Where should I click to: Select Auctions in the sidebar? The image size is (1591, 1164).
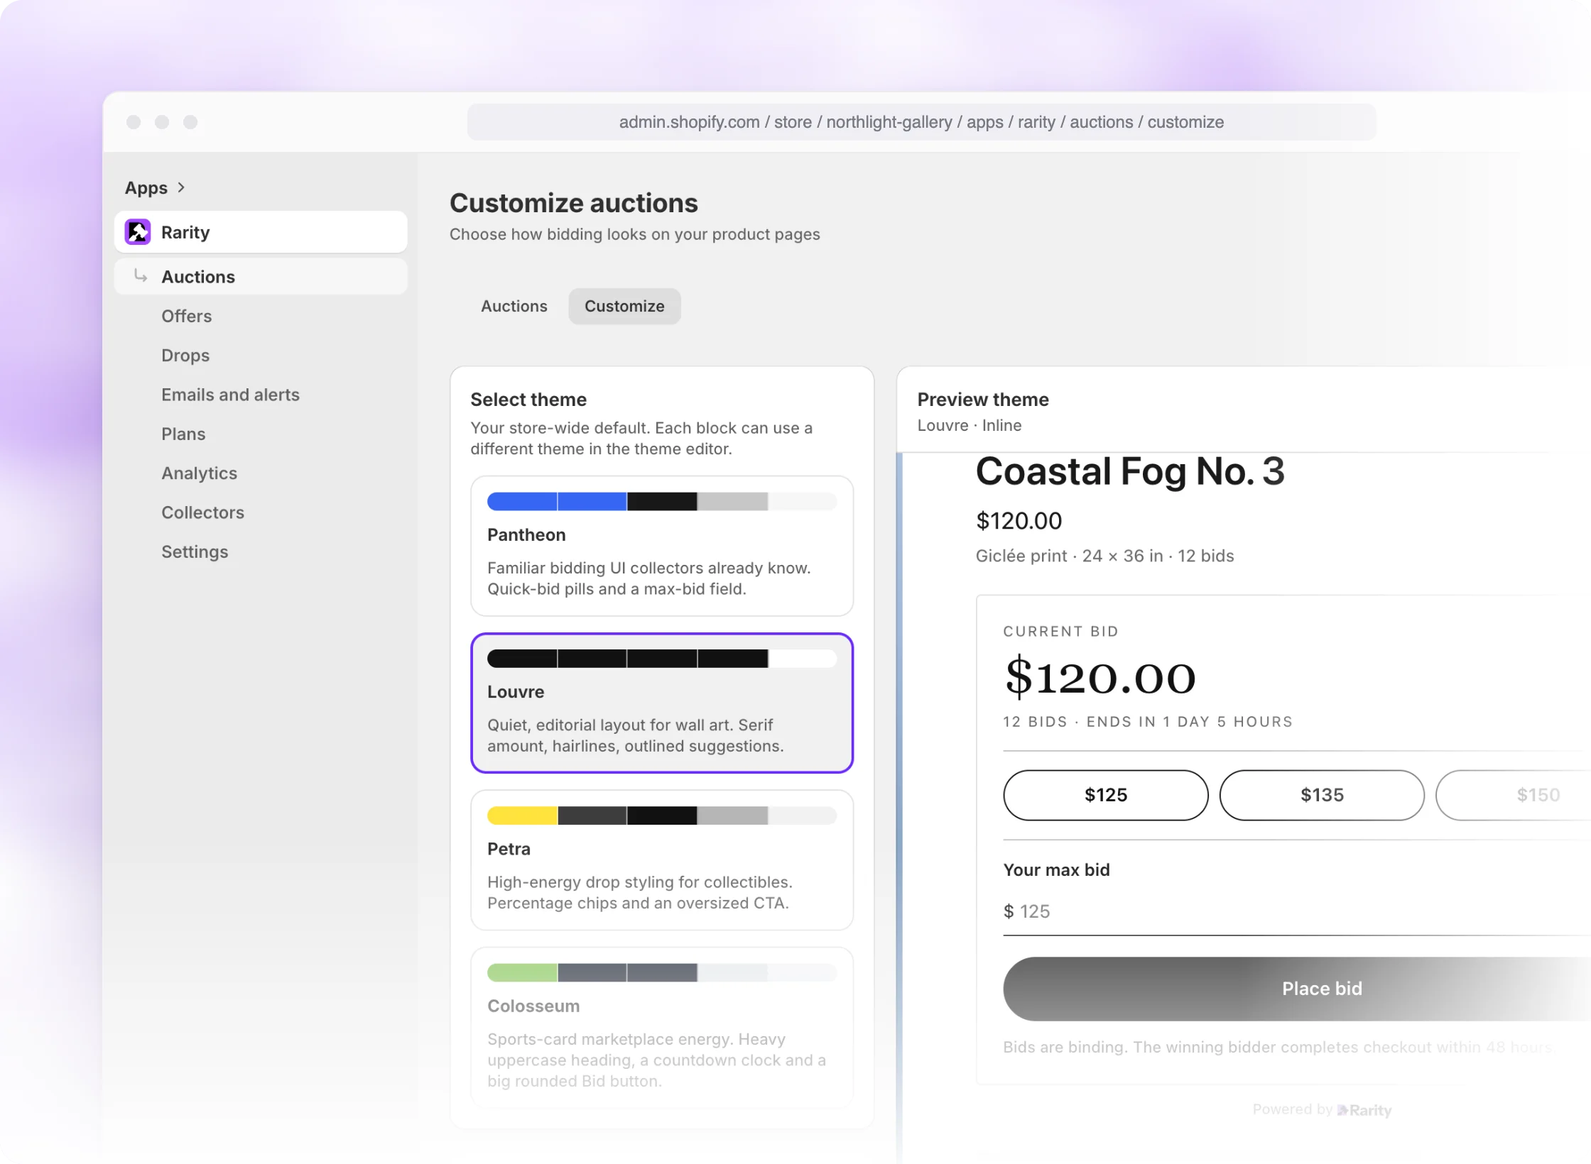tap(261, 277)
